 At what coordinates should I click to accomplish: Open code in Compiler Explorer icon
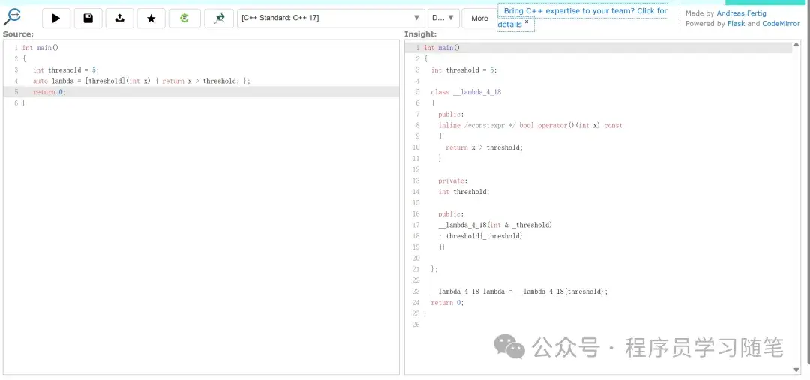184,19
